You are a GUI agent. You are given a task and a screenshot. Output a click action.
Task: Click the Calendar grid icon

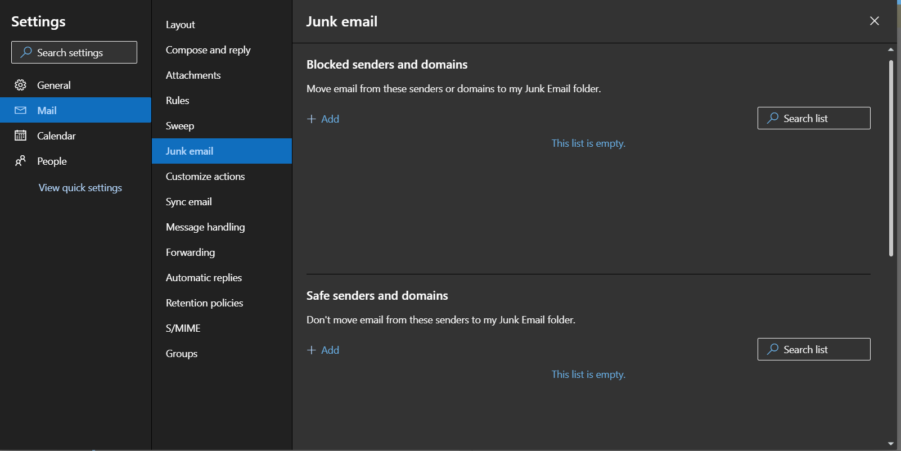tap(20, 136)
